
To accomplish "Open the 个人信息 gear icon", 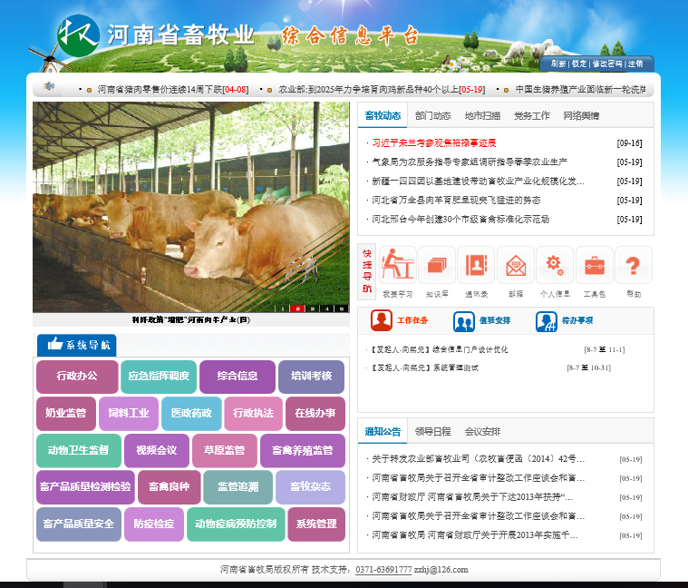I will pyautogui.click(x=555, y=265).
